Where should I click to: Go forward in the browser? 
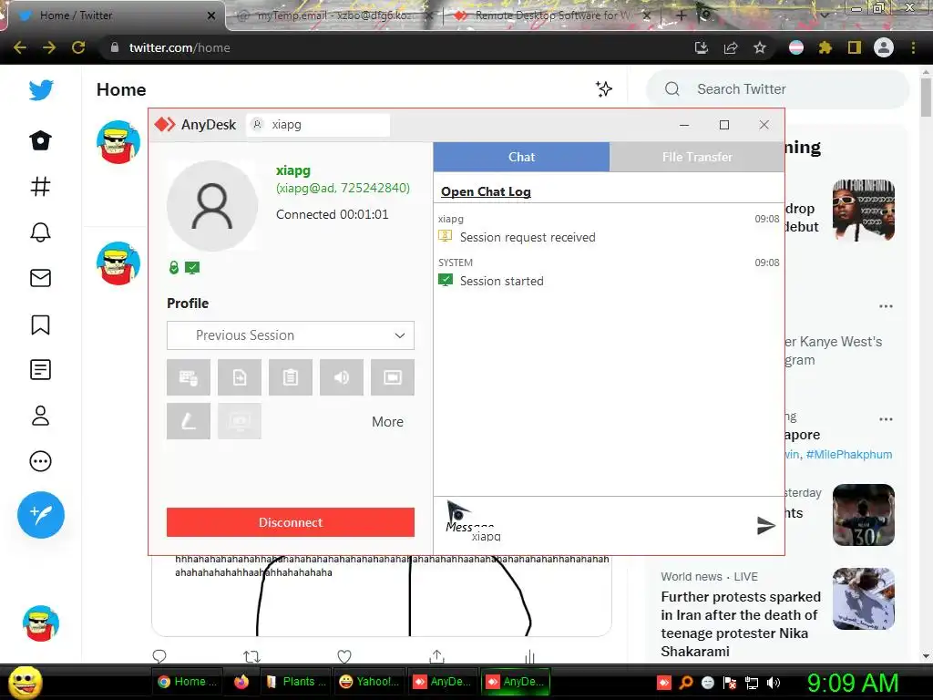[x=49, y=47]
